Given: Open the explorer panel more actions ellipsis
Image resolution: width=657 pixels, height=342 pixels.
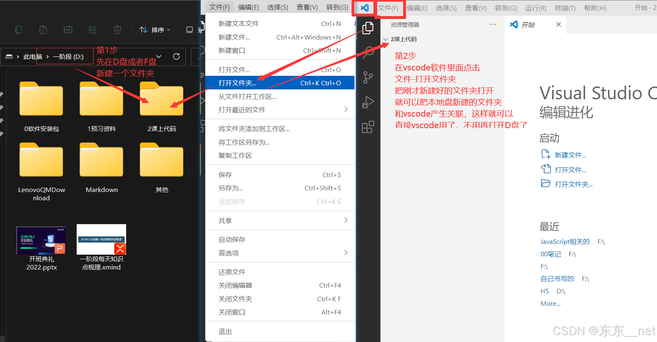Looking at the screenshot, I should [x=493, y=24].
